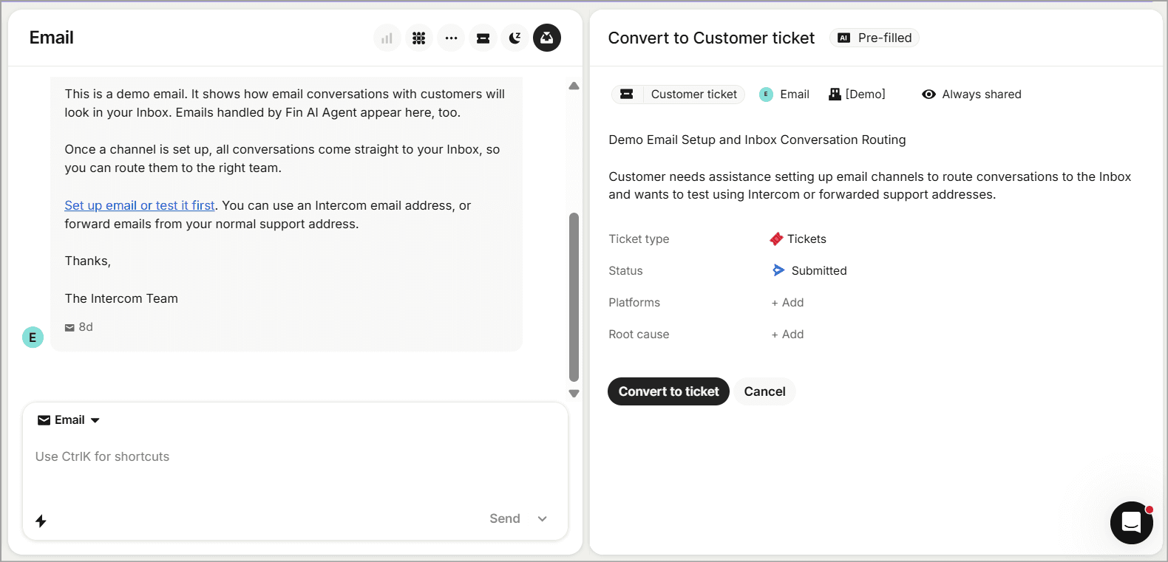Change the Submitted status value

pos(809,271)
